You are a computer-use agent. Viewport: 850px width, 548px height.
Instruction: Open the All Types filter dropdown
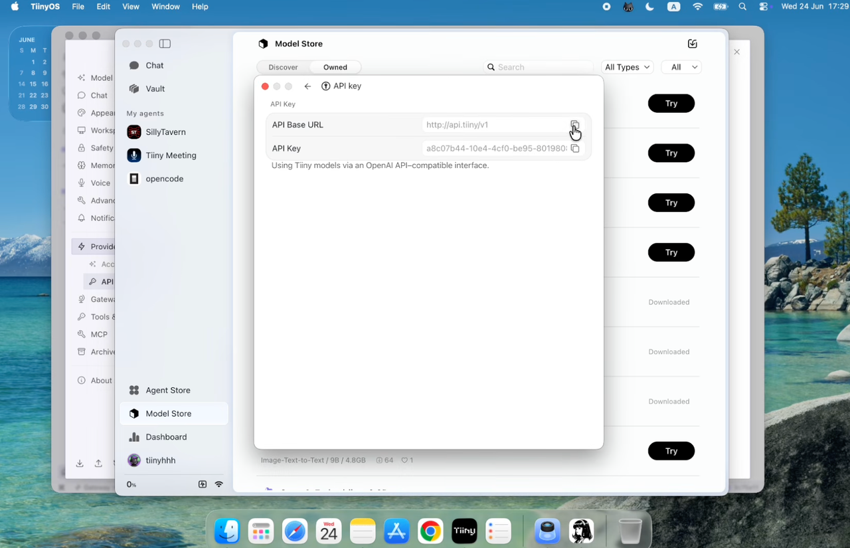pyautogui.click(x=627, y=67)
